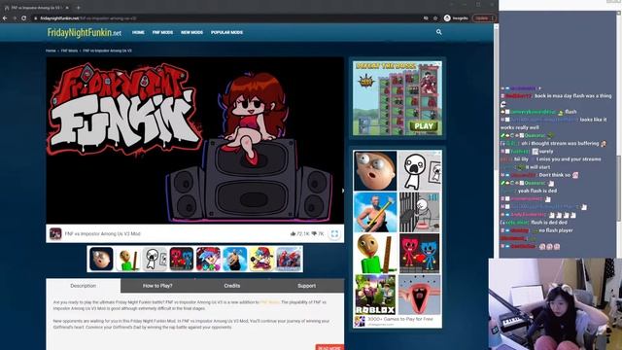Open the Huggy Wuggy game in thumbnail strip
This screenshot has width=622, height=350.
point(182,259)
